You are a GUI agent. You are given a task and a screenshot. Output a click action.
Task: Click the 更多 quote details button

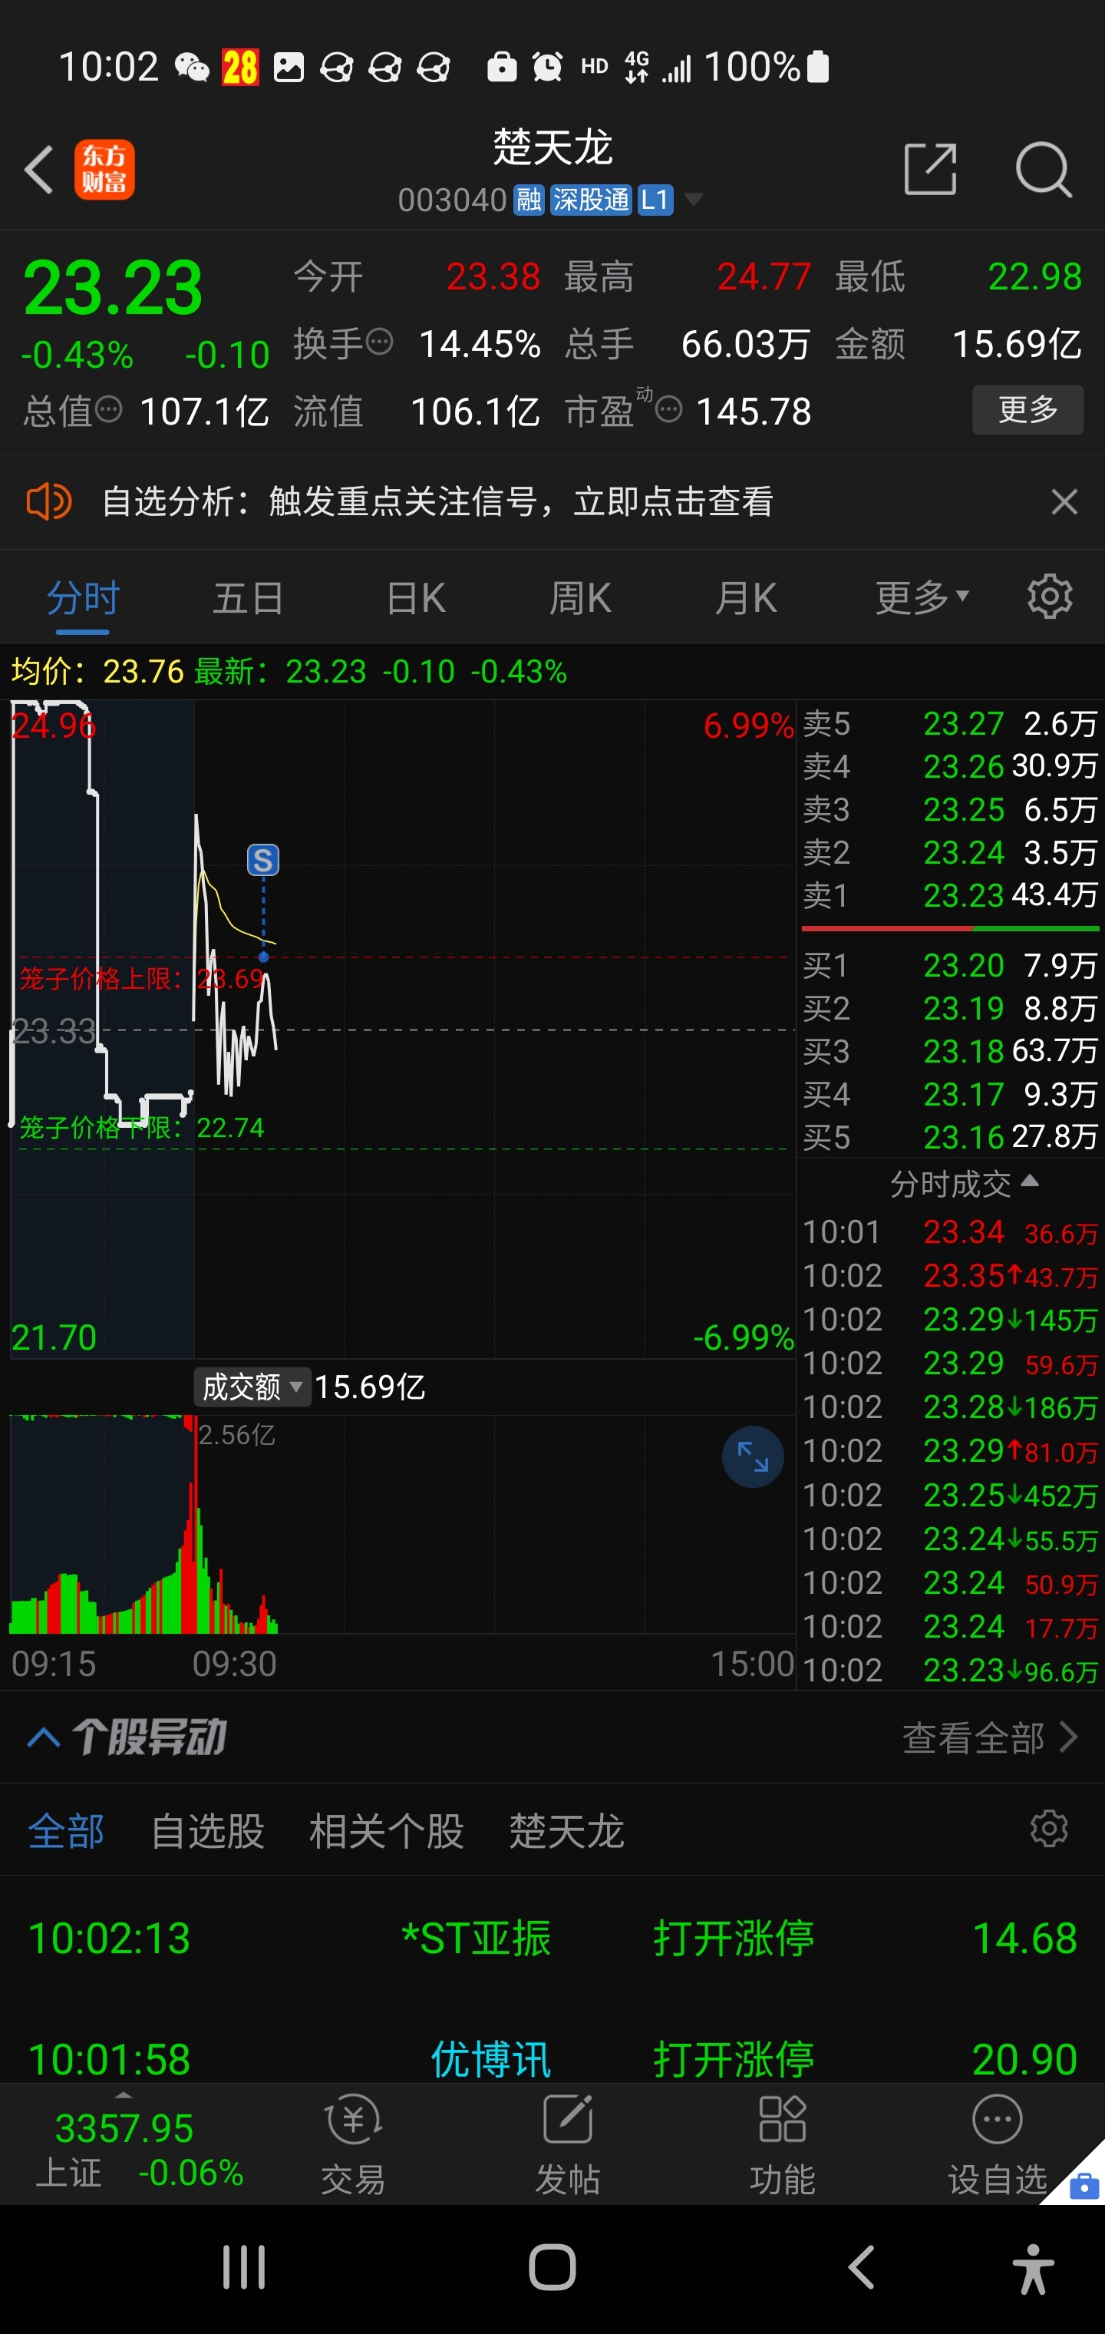(1028, 409)
